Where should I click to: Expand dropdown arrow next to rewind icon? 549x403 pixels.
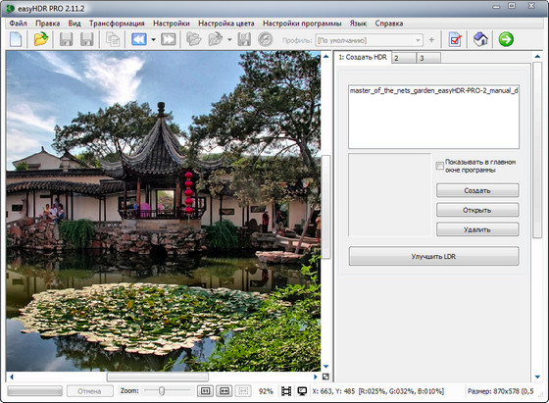pos(153,39)
